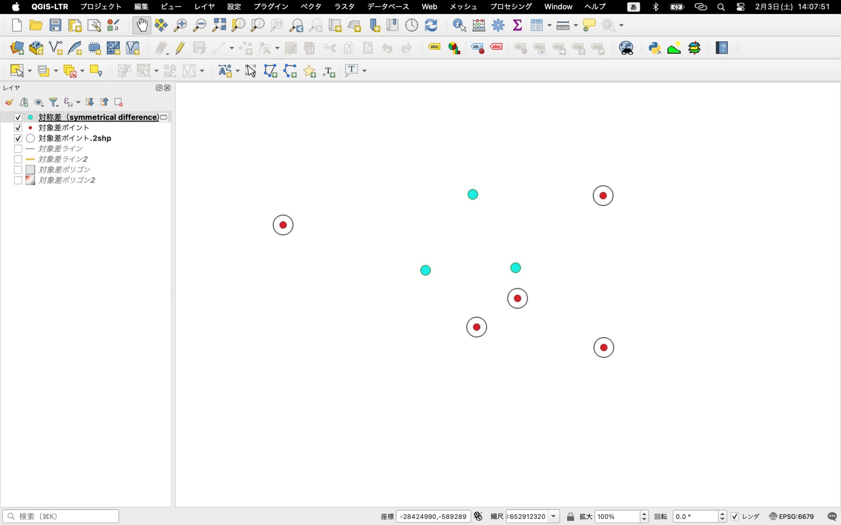This screenshot has height=525, width=841.
Task: Open the Statistical Summary sigma icon
Action: coord(517,25)
